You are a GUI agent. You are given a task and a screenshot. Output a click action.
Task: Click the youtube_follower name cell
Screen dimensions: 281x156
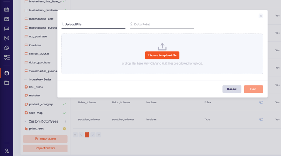(89, 120)
